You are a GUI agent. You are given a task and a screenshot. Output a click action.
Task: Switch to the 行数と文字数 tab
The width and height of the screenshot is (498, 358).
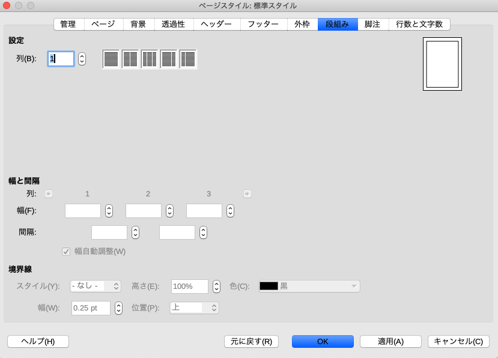click(x=419, y=24)
